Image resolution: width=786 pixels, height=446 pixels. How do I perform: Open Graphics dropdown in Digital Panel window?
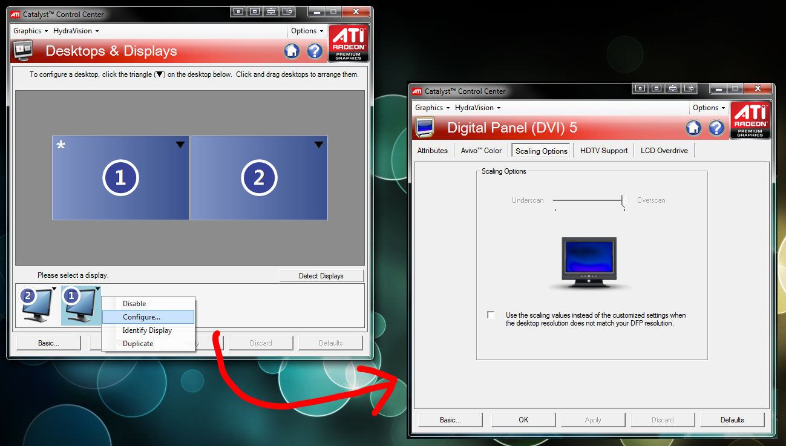pos(432,108)
